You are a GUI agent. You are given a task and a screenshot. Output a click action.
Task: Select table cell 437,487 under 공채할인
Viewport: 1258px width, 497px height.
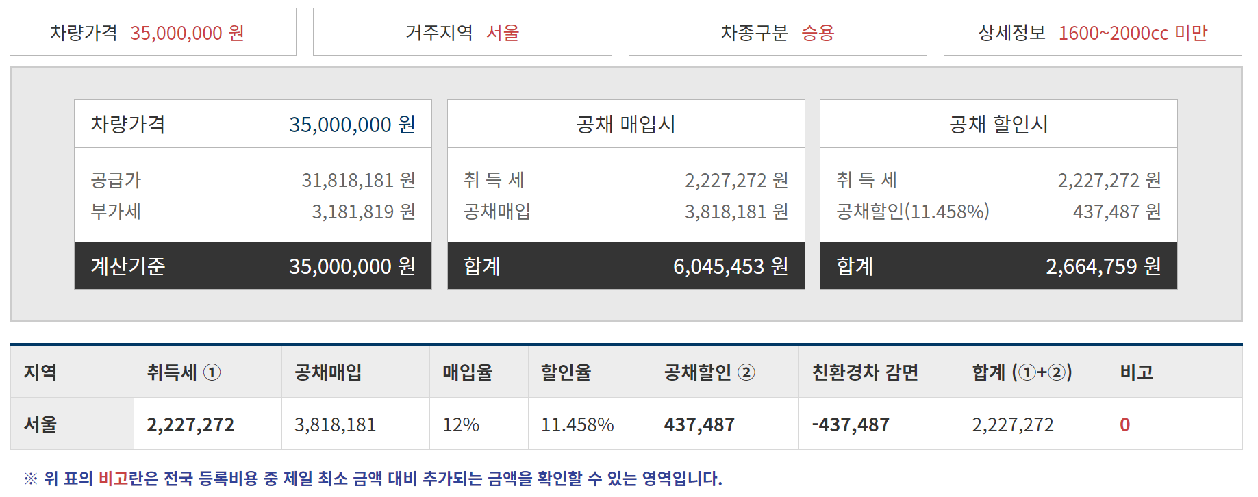click(725, 424)
